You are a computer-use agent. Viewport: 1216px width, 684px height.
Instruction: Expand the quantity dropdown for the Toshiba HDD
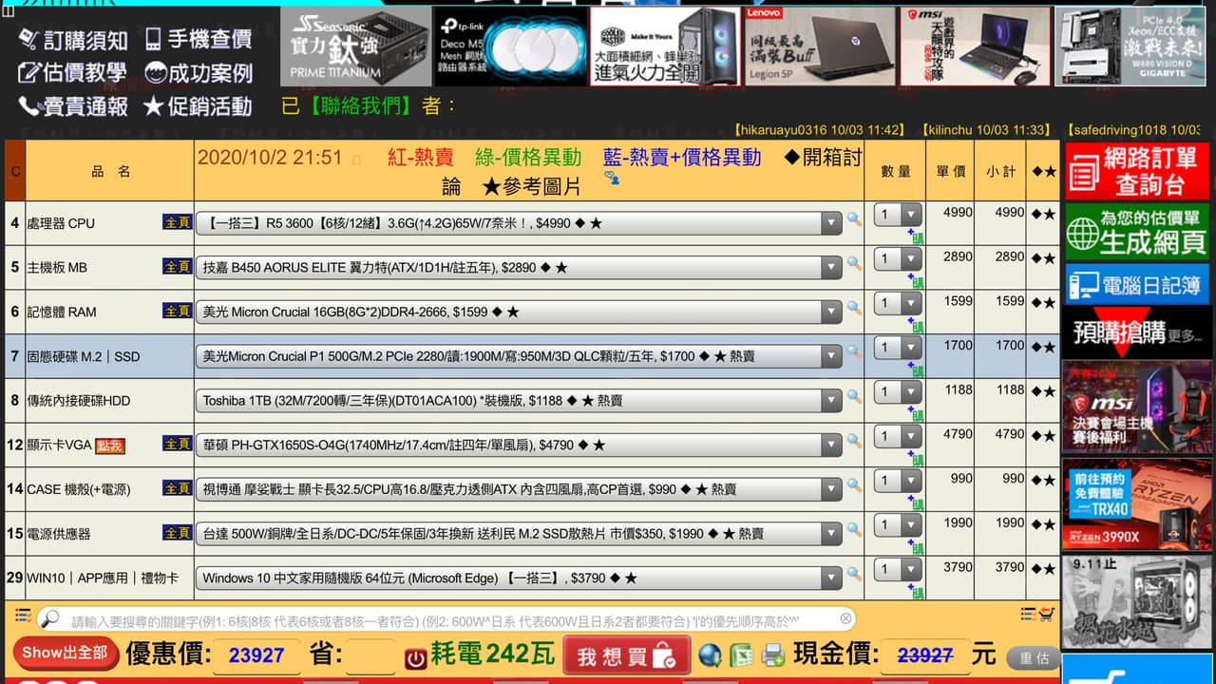910,391
